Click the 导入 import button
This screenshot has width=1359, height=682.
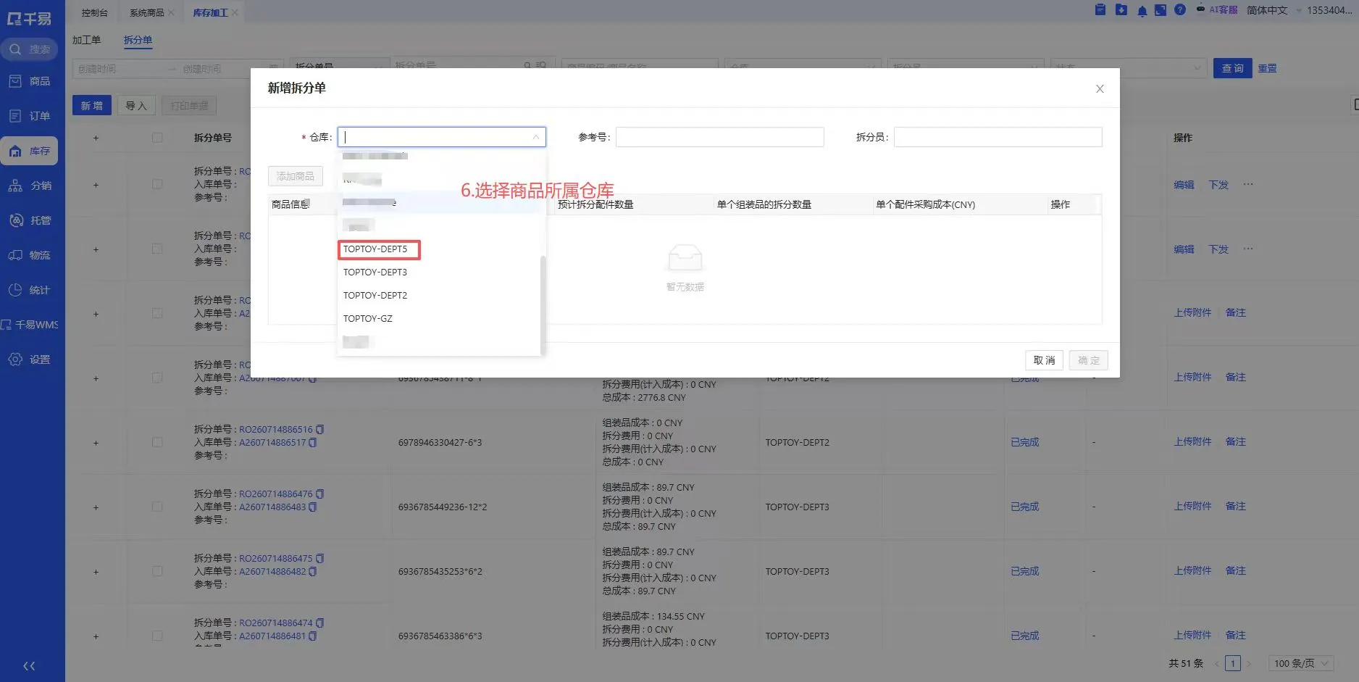[136, 106]
